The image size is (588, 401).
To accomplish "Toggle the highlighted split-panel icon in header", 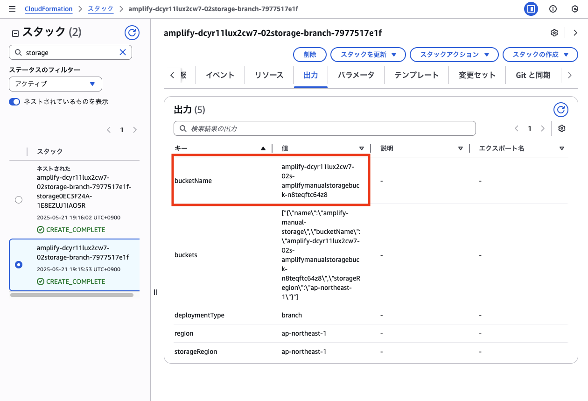I will click(531, 9).
